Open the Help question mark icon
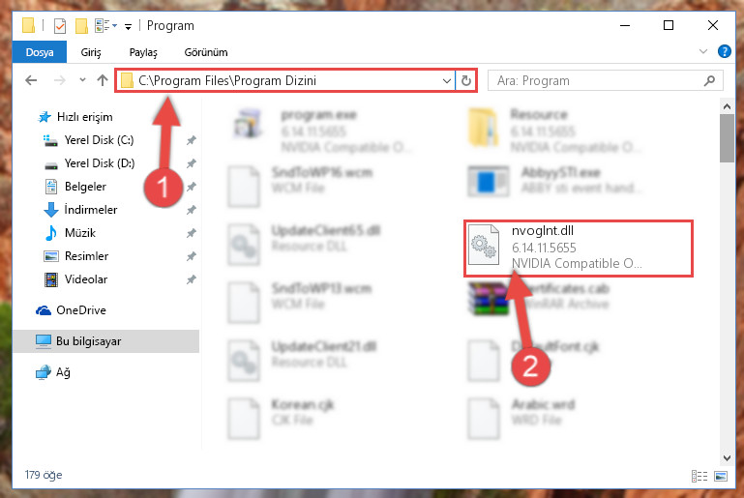 (724, 51)
